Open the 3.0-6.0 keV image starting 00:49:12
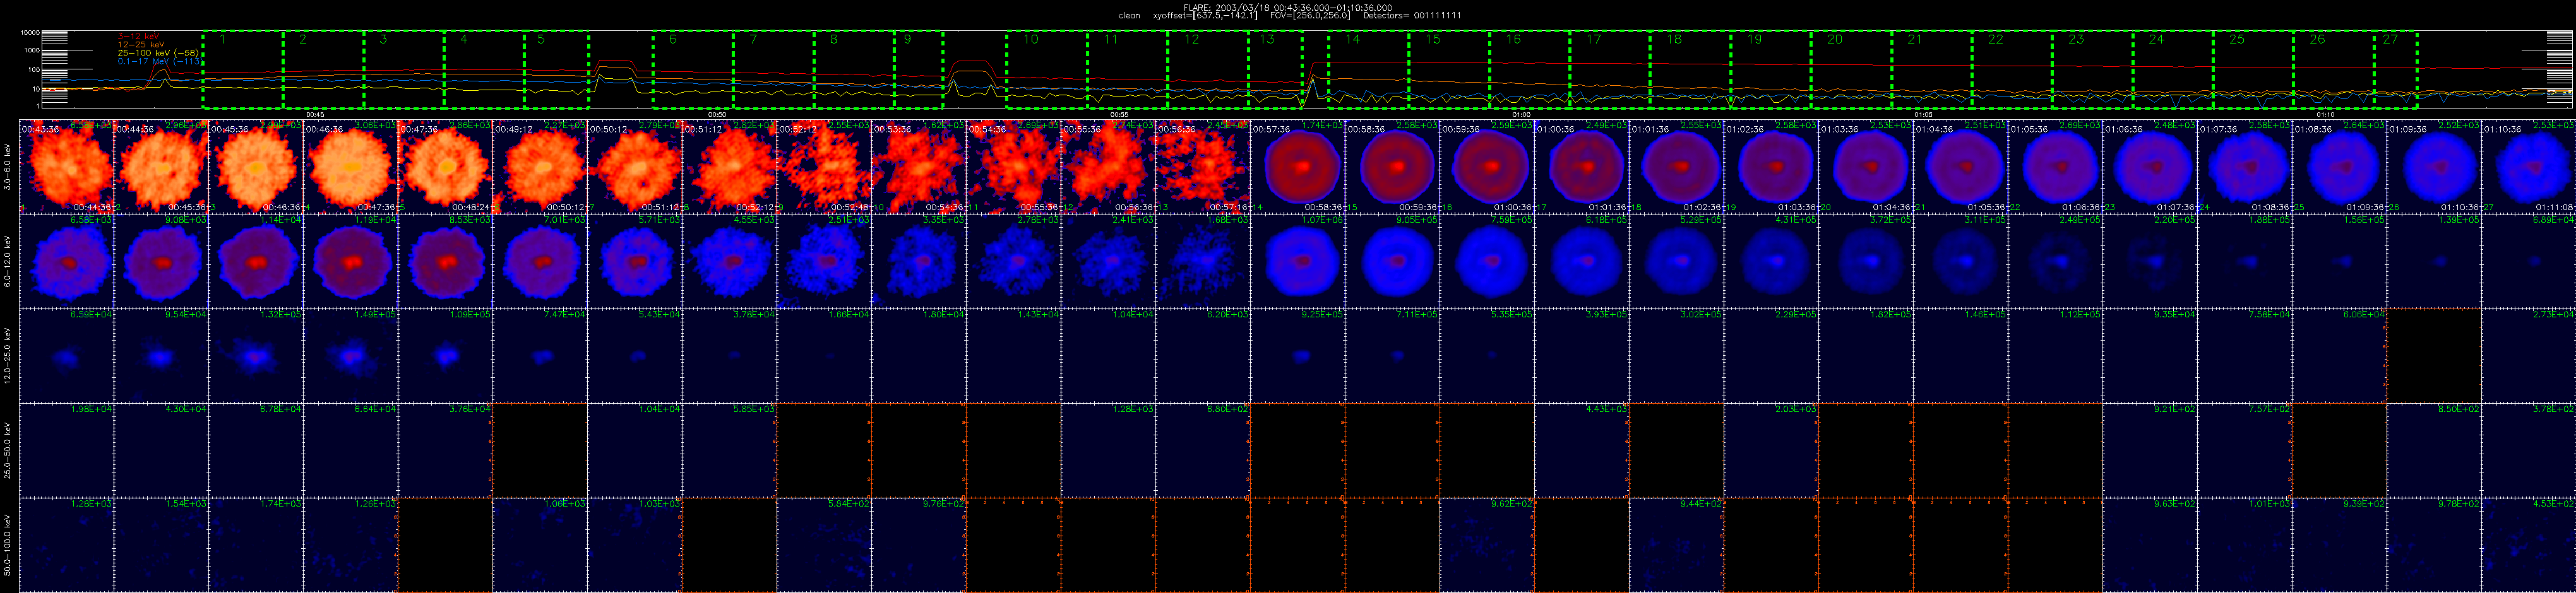This screenshot has height=593, width=2576. 540,166
